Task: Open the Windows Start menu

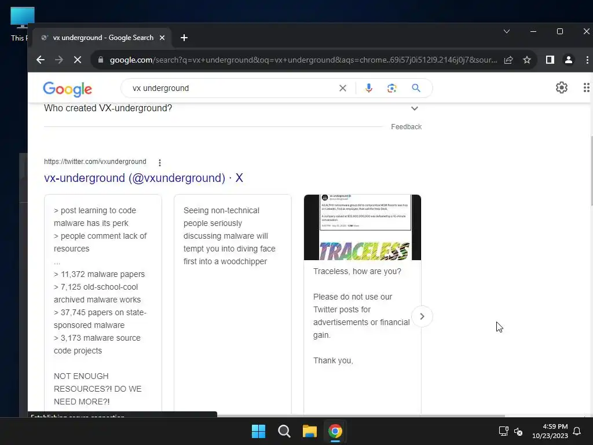Action: 259,431
